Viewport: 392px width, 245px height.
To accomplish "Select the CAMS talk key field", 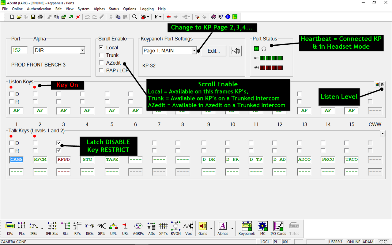I will click(17, 159).
